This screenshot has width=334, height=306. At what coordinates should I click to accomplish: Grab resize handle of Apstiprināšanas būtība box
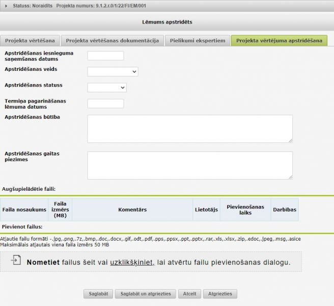pos(290,140)
